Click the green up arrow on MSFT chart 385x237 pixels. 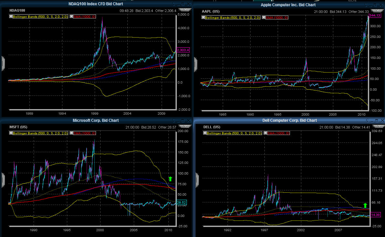pyautogui.click(x=170, y=179)
